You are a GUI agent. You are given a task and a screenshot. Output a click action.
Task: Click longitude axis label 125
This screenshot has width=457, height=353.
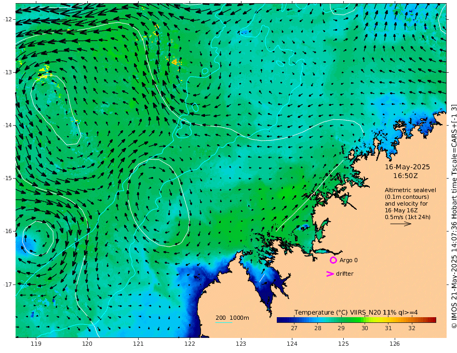click(x=344, y=344)
